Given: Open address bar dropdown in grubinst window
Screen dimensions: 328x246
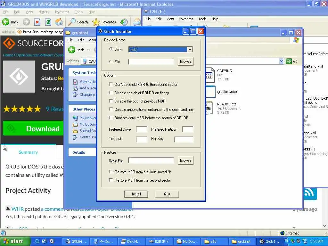Looking at the screenshot, I should coord(281,61).
